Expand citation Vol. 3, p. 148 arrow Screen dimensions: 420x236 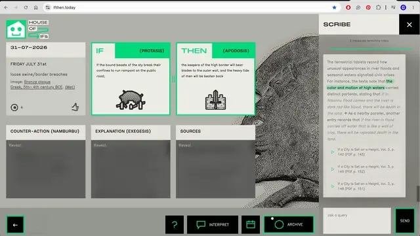coord(333,186)
